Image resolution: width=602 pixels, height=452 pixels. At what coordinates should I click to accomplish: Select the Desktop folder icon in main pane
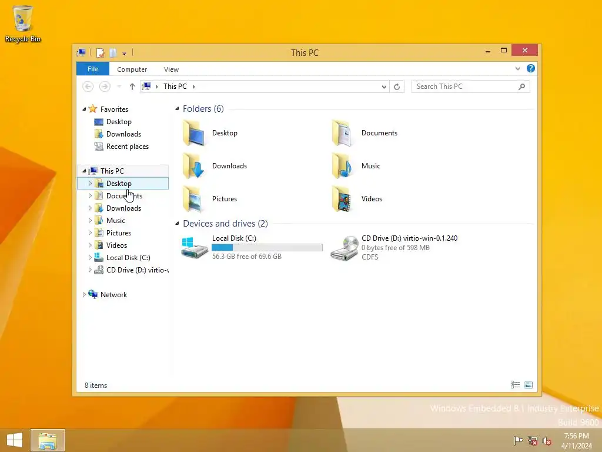coord(194,133)
